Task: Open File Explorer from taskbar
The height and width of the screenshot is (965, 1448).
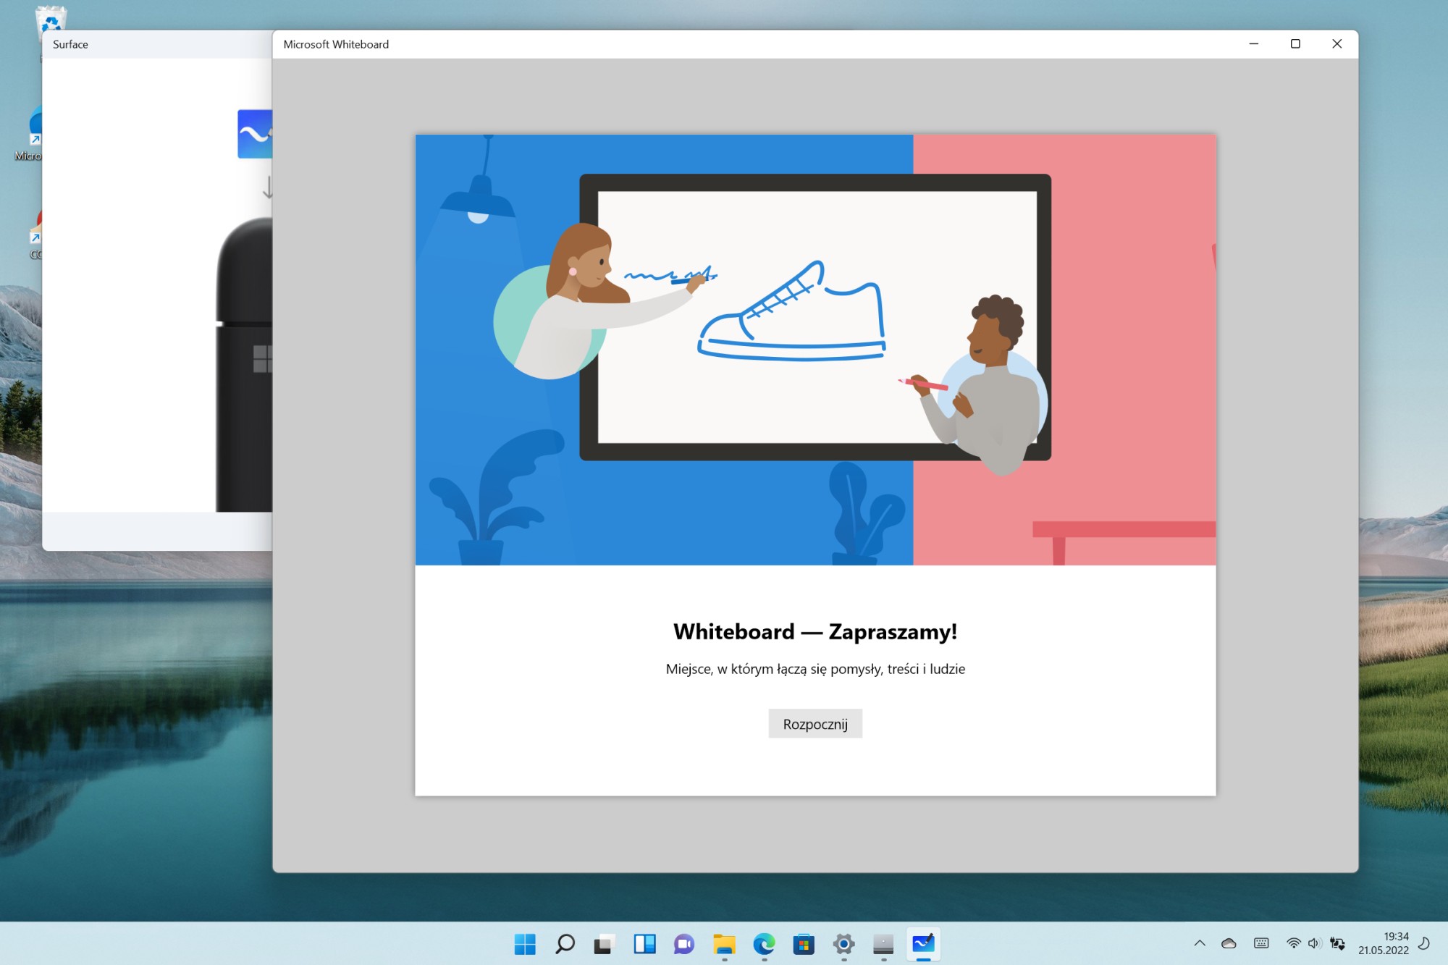Action: 724,944
